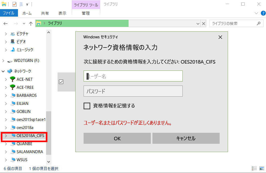Viewport: 266px width, 173px height.
Task: Click the GOBLIN computer icon
Action: click(13, 112)
